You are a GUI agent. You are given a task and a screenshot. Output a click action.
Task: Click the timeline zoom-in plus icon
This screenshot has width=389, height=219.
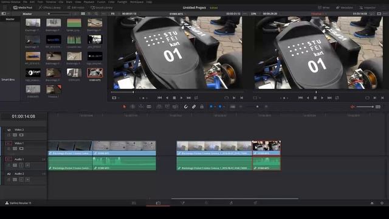(266, 107)
